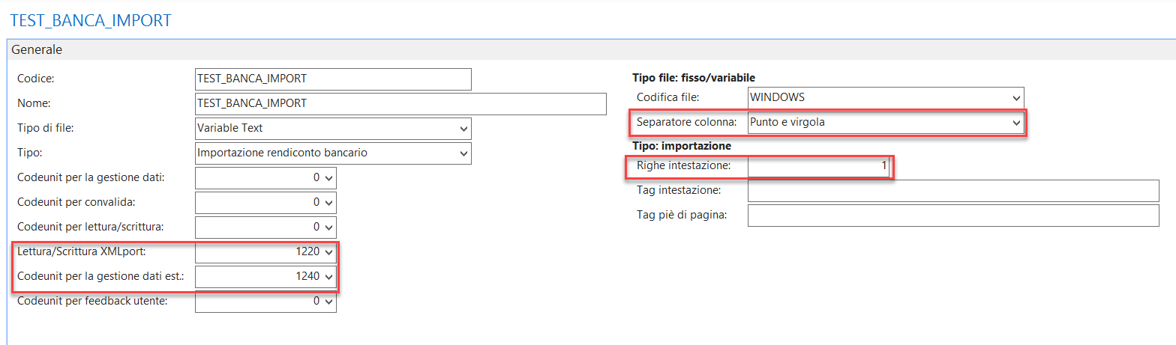The height and width of the screenshot is (345, 1176).
Task: Click the Righe intestazione field
Action: 819,166
